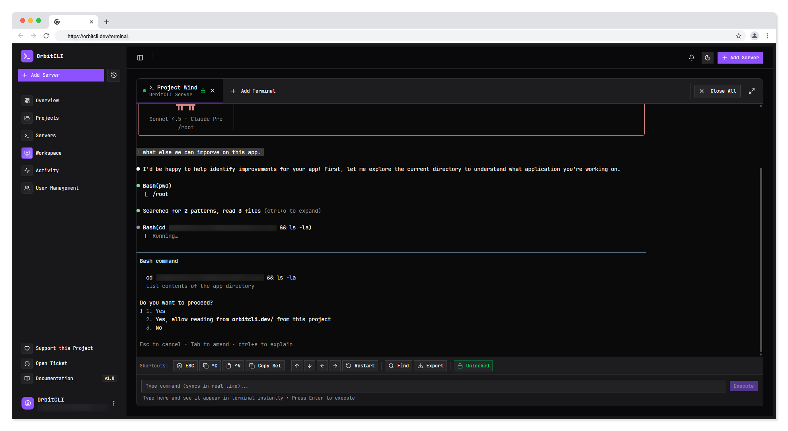The image size is (788, 431).
Task: Click the lock icon on Project Wind tab
Action: [203, 91]
